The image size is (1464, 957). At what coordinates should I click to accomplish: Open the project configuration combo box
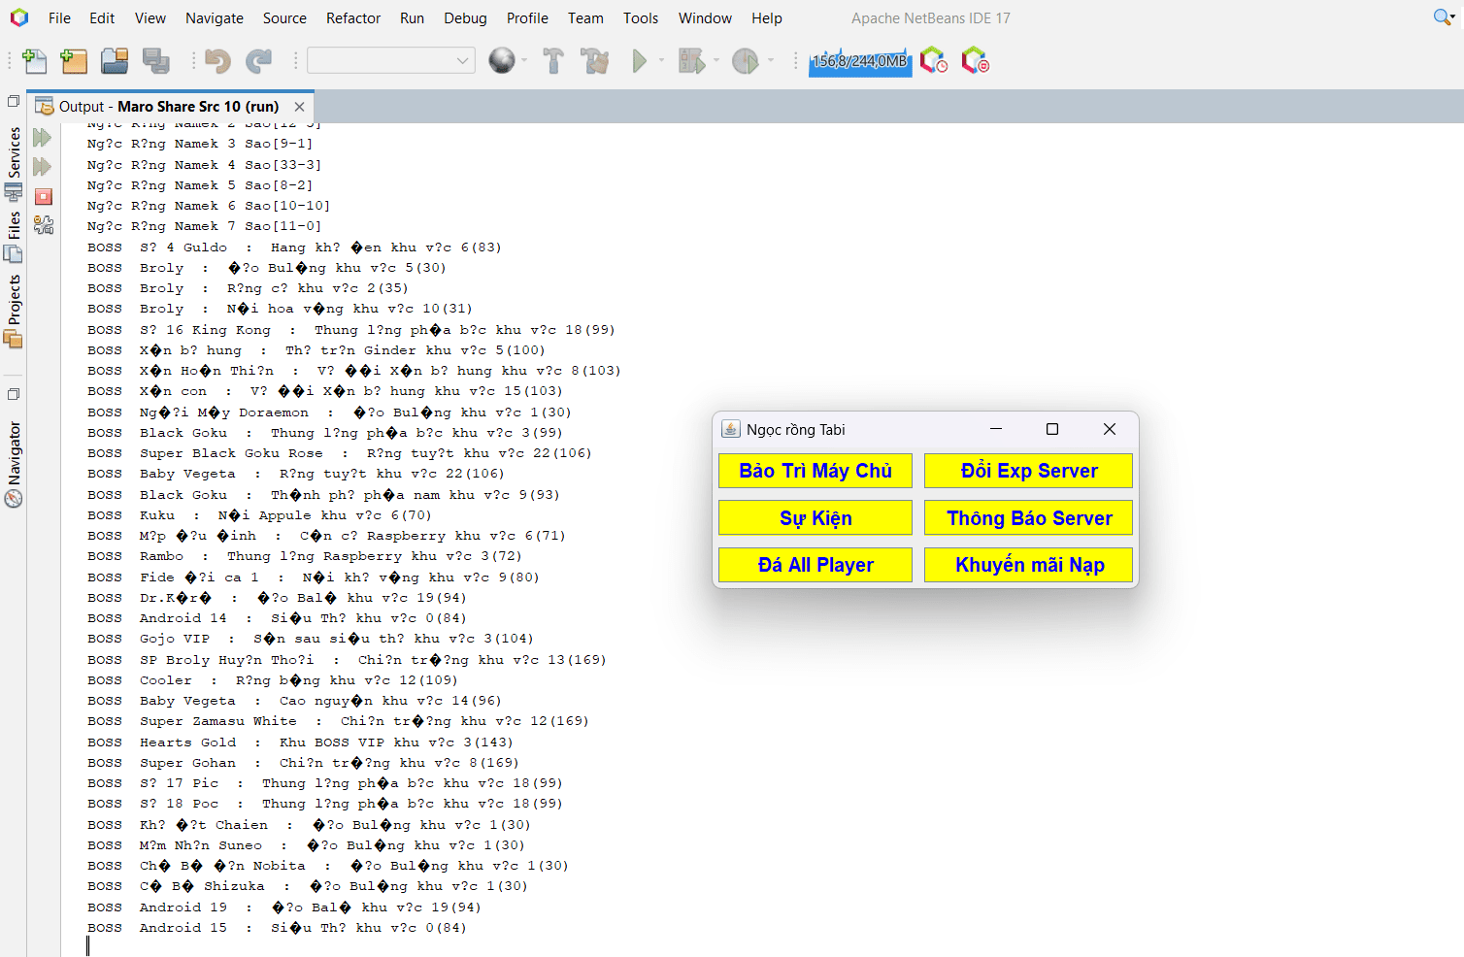click(391, 60)
